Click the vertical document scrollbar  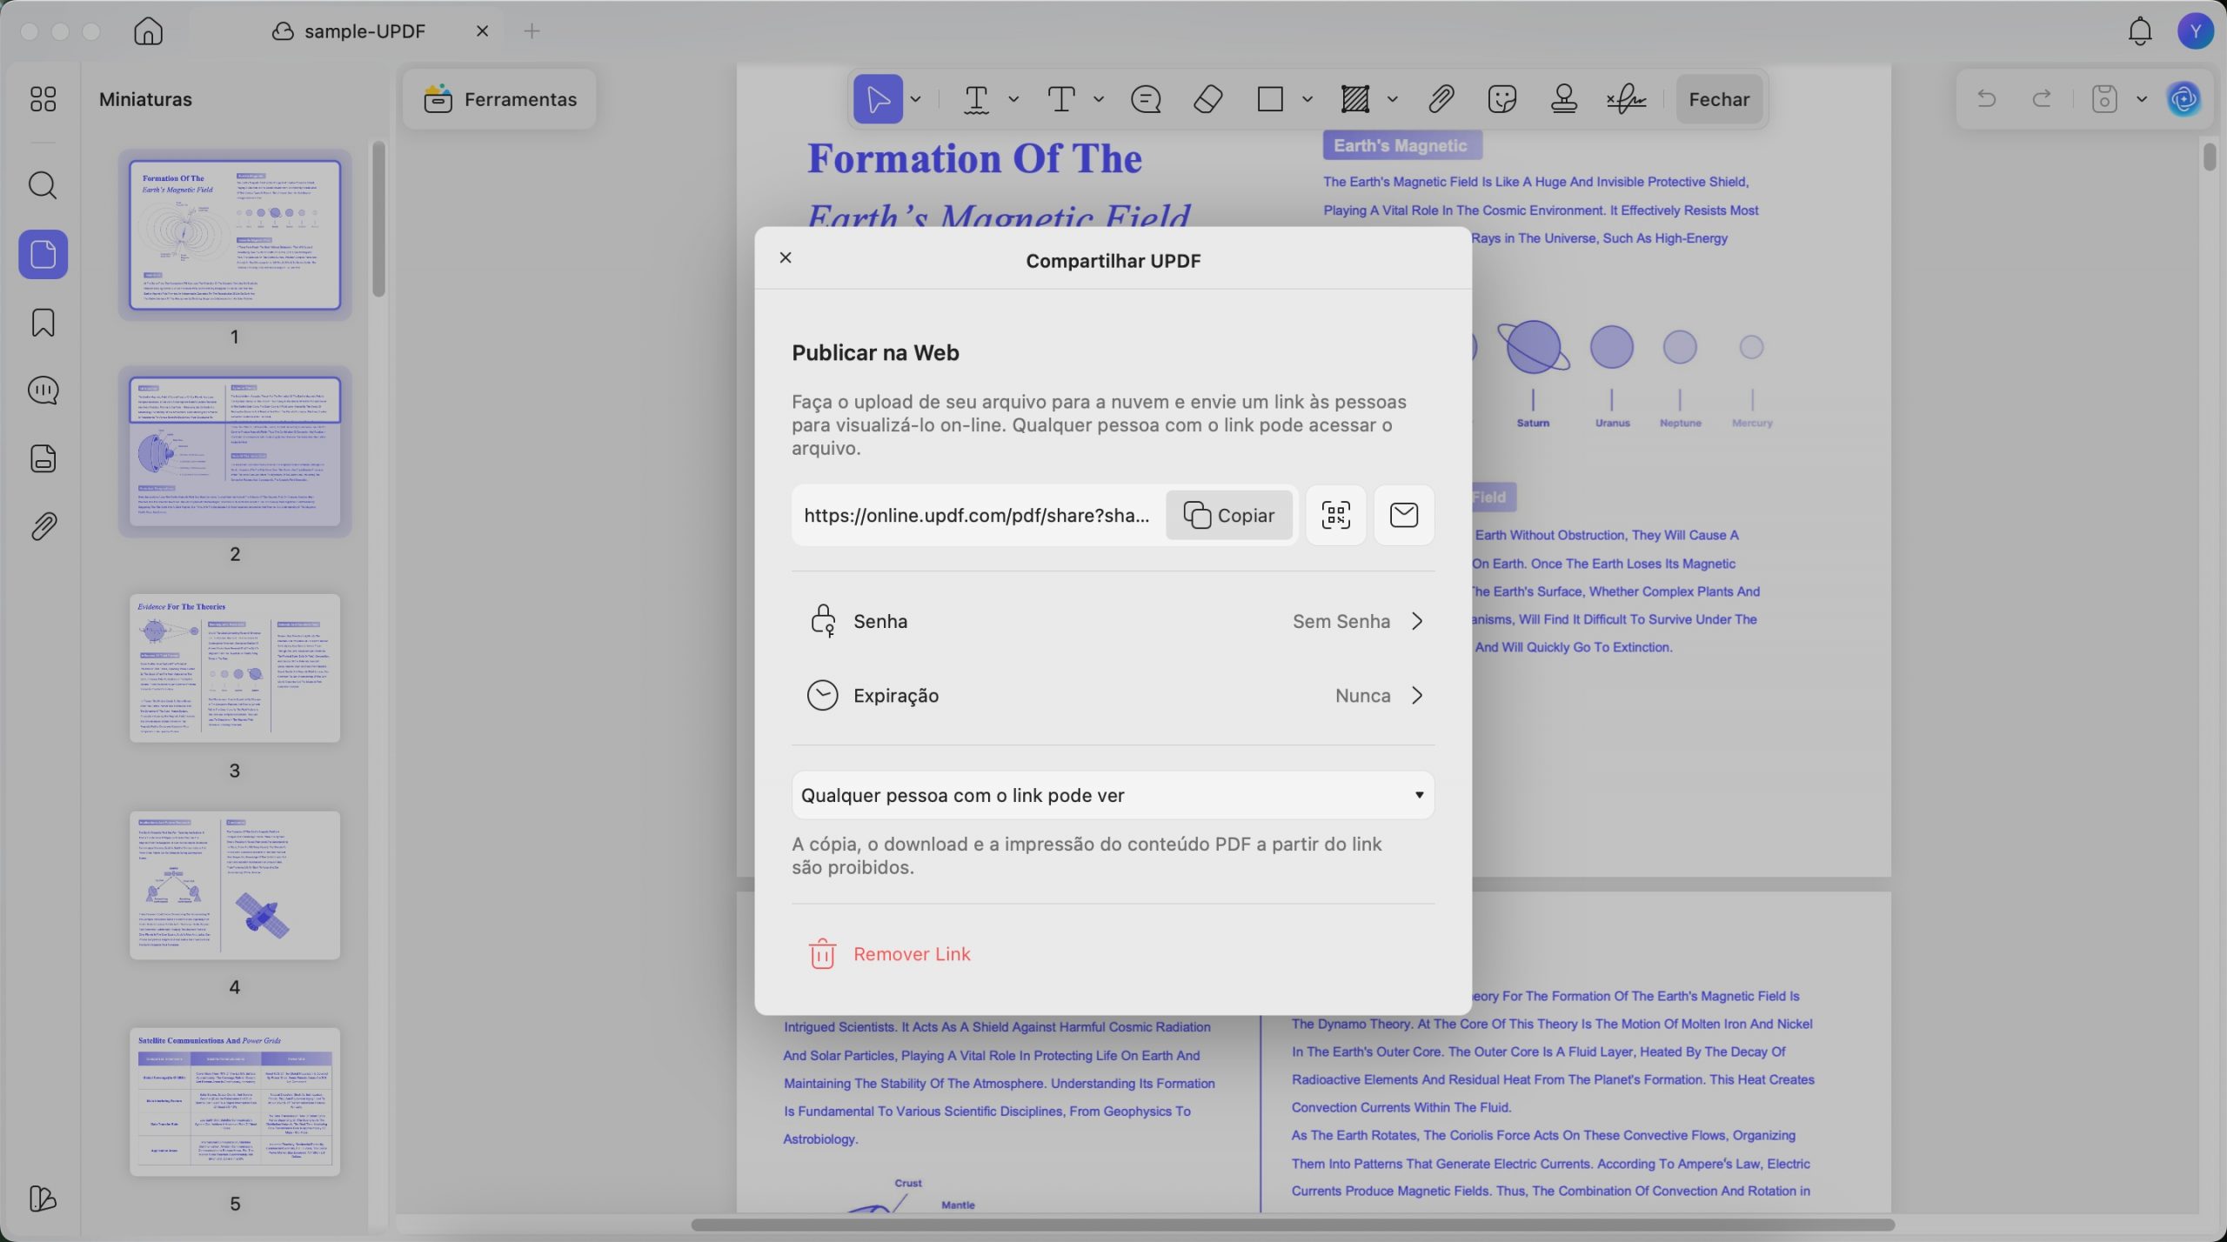[x=2210, y=157]
